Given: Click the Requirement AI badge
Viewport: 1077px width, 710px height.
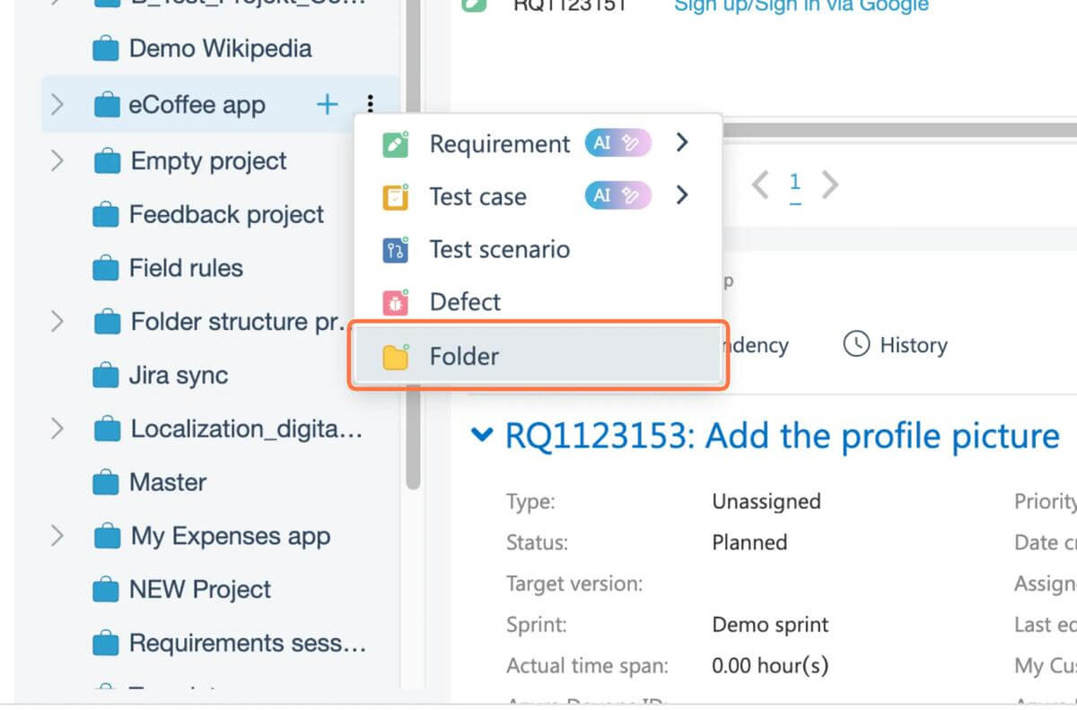Looking at the screenshot, I should (x=618, y=143).
